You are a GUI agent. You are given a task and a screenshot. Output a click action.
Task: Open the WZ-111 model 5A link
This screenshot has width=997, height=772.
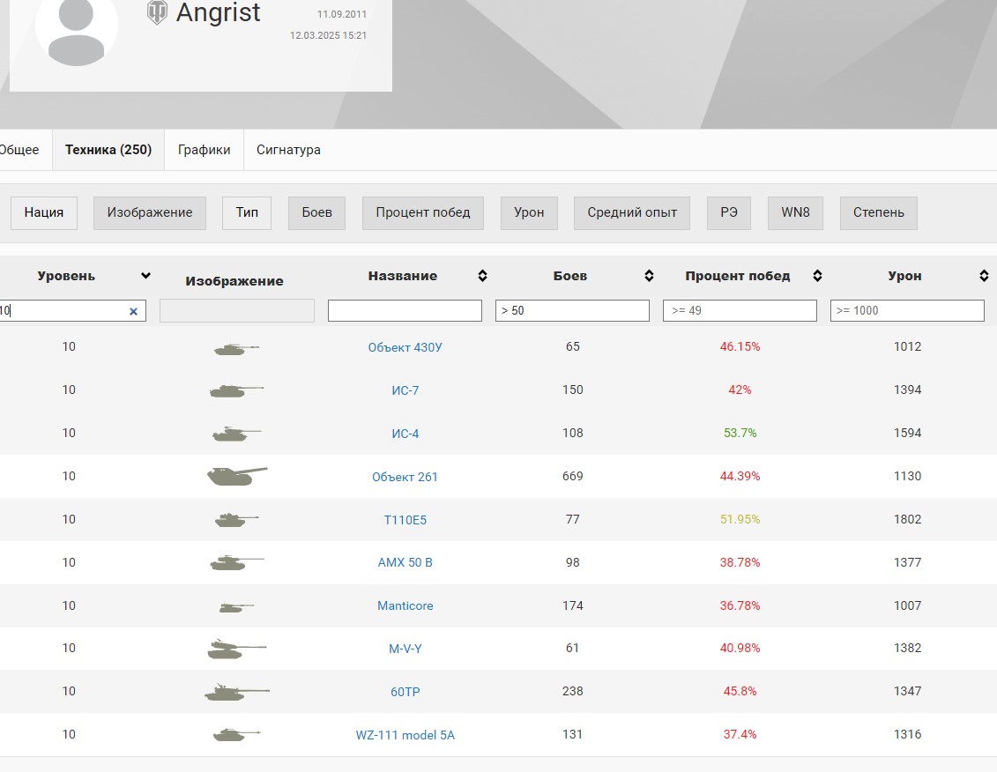405,735
